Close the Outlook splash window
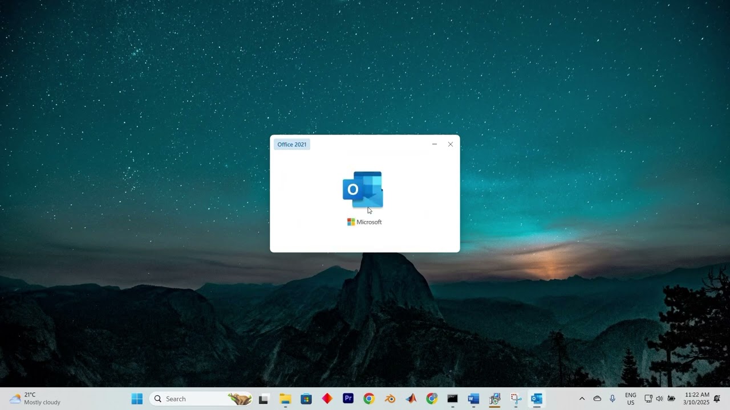 click(x=451, y=145)
